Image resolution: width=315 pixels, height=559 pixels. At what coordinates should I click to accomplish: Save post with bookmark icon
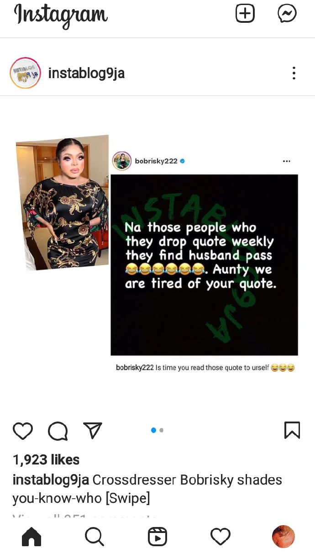tap(292, 430)
